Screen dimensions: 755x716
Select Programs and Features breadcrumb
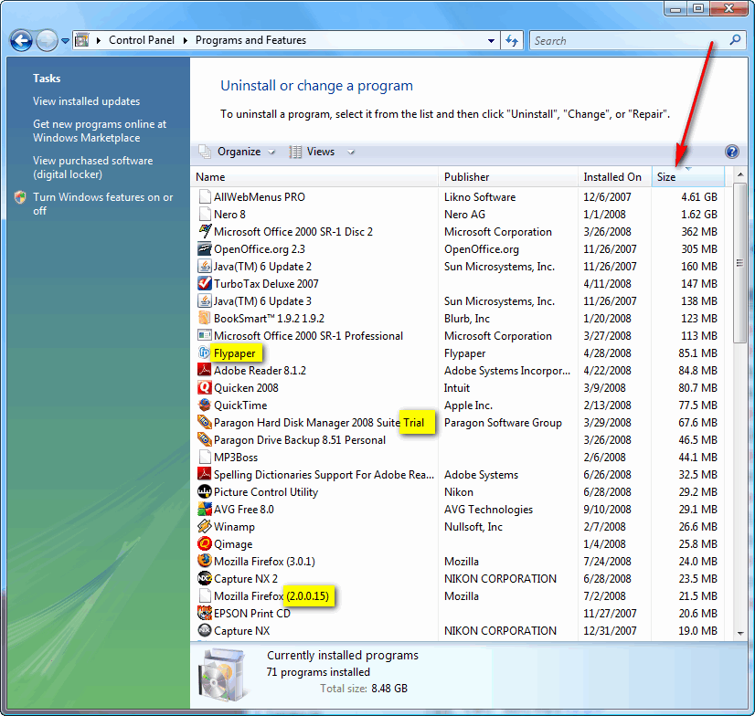(250, 40)
